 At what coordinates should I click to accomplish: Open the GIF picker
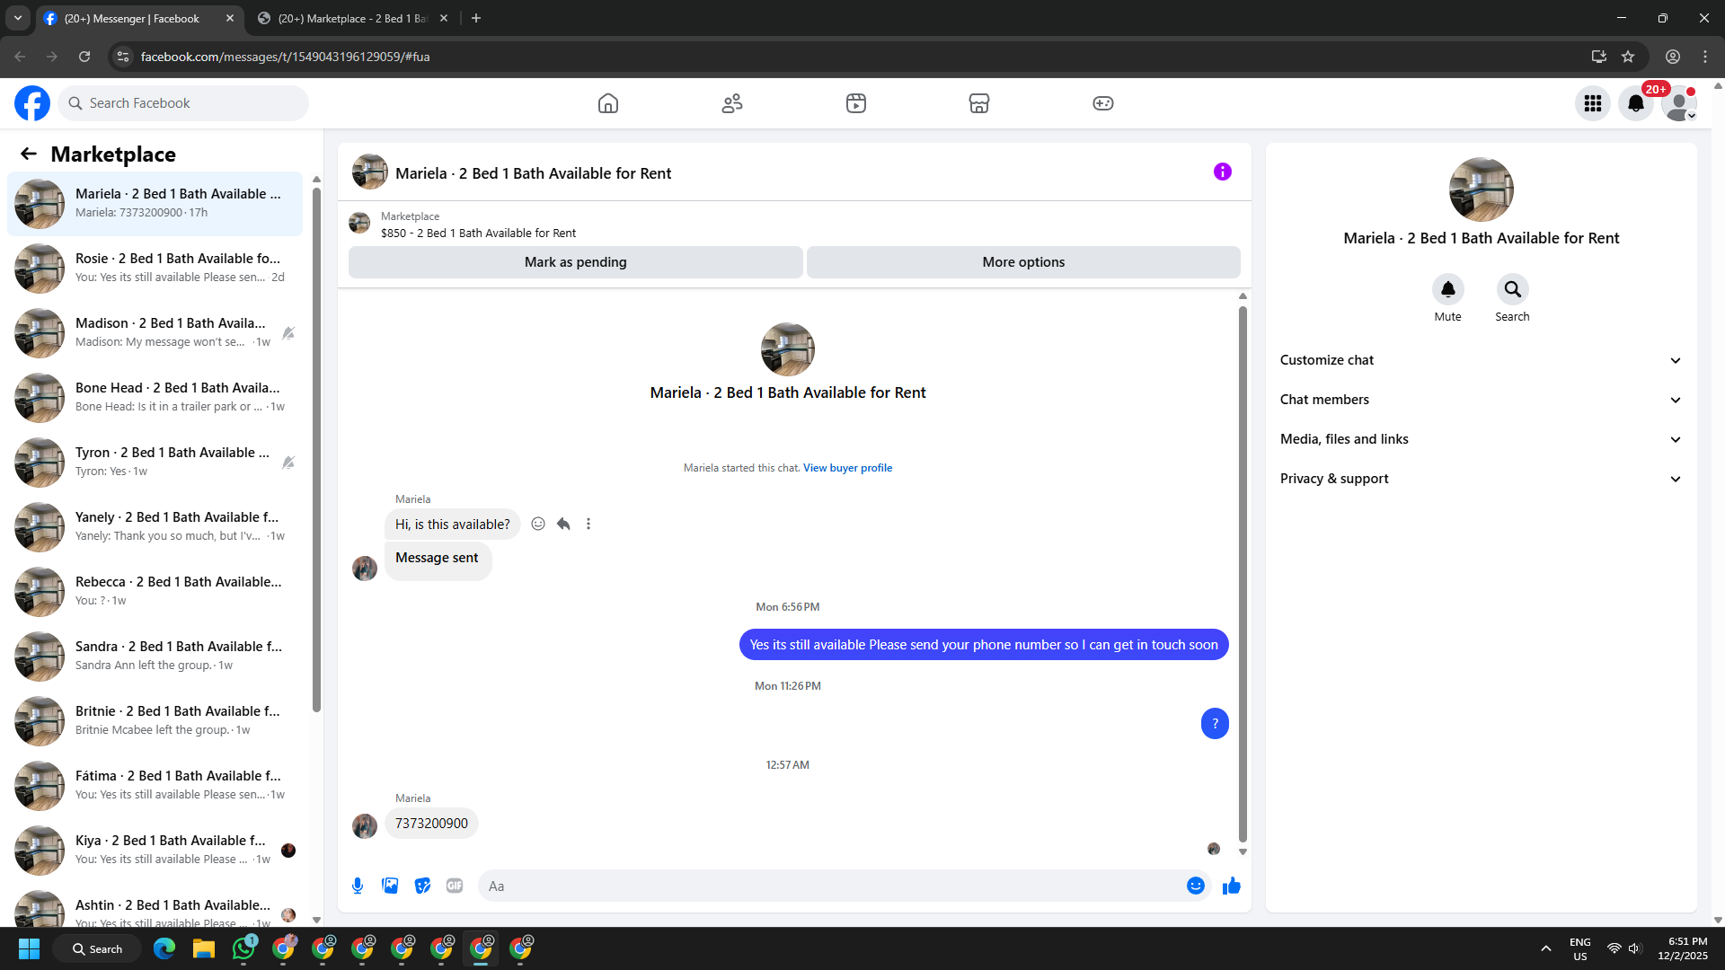(455, 886)
